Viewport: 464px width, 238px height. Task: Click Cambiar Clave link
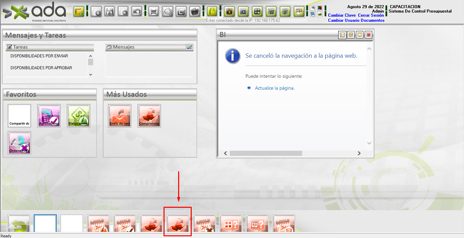(342, 15)
